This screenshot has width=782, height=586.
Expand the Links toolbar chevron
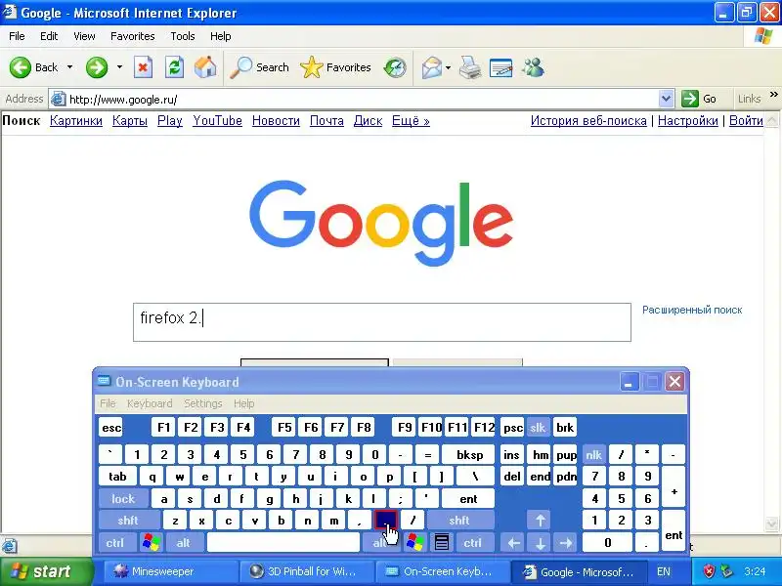(x=773, y=94)
